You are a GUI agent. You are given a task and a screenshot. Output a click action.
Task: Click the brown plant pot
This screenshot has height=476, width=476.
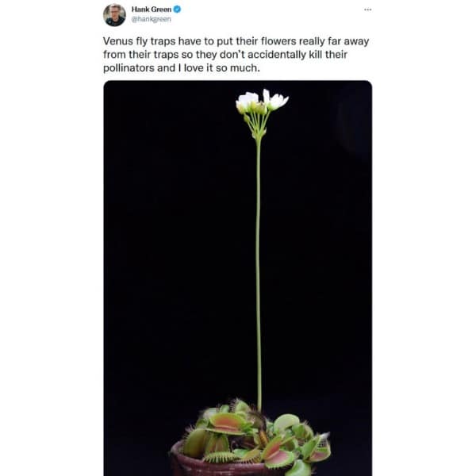point(186,463)
